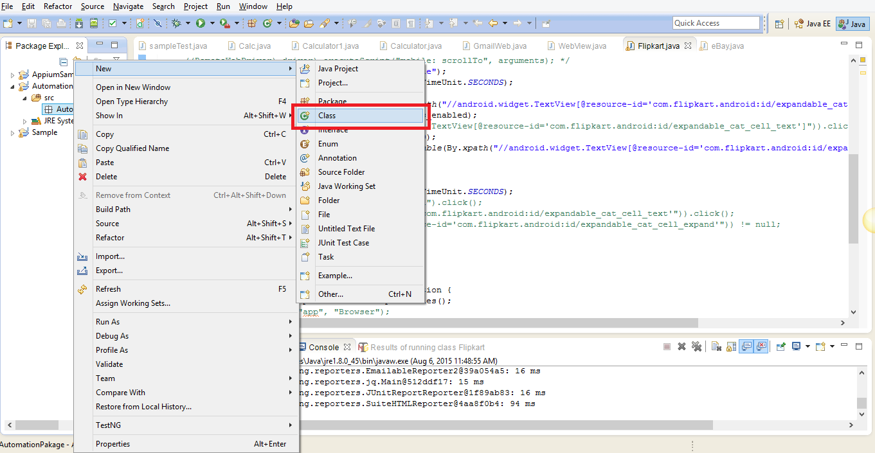
Task: Open the Results of running class Flipkart tab
Action: 422,347
